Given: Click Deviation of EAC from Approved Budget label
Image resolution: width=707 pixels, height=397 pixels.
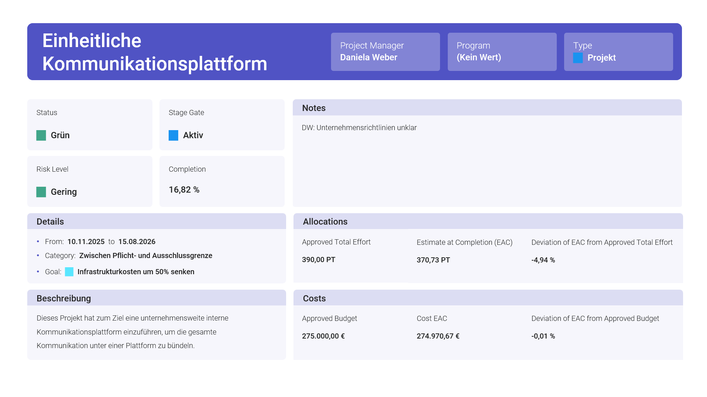Looking at the screenshot, I should click(x=595, y=318).
